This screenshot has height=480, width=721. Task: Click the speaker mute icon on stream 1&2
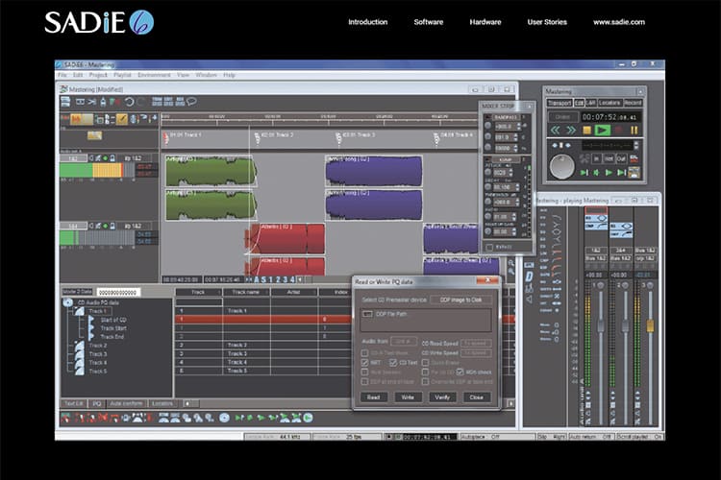91,158
